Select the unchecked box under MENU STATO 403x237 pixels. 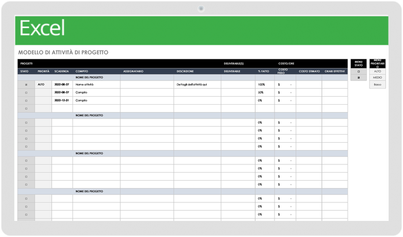point(359,72)
